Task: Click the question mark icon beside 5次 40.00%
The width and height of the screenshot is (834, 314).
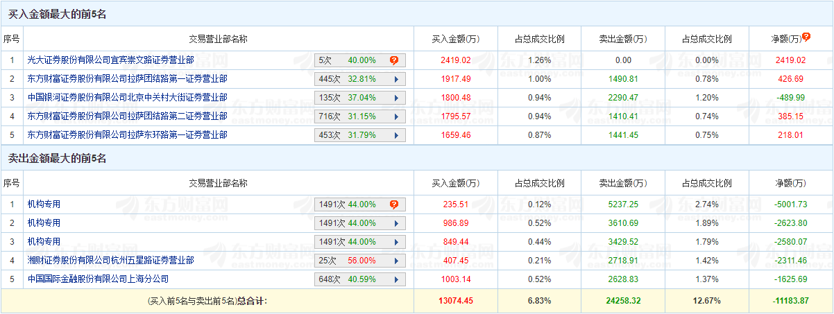Action: [393, 60]
